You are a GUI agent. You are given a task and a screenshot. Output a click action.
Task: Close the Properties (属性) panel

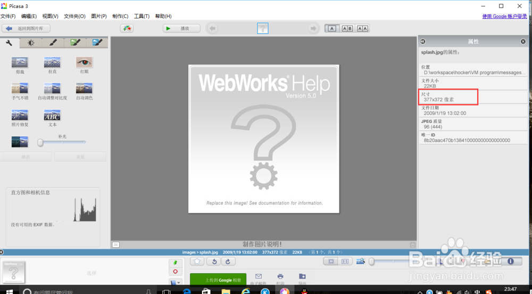click(523, 41)
